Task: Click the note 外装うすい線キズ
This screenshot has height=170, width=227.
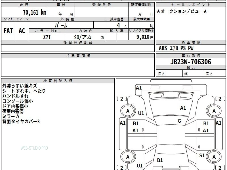Action: pyautogui.click(x=20, y=86)
